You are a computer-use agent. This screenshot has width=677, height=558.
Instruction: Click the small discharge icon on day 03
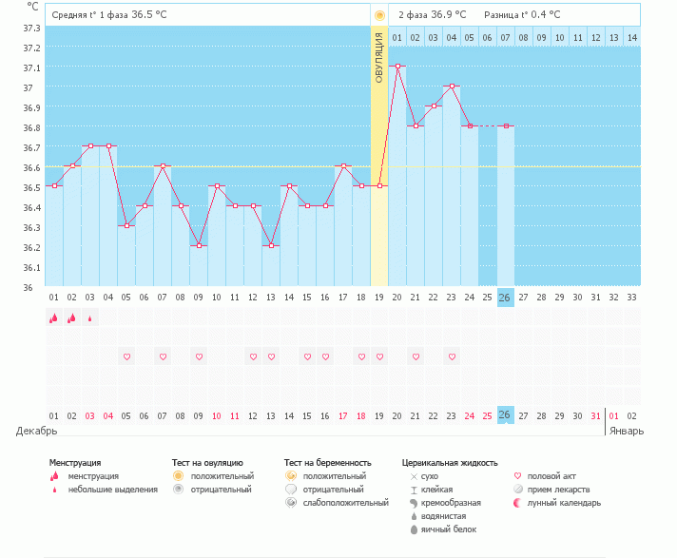pyautogui.click(x=90, y=318)
